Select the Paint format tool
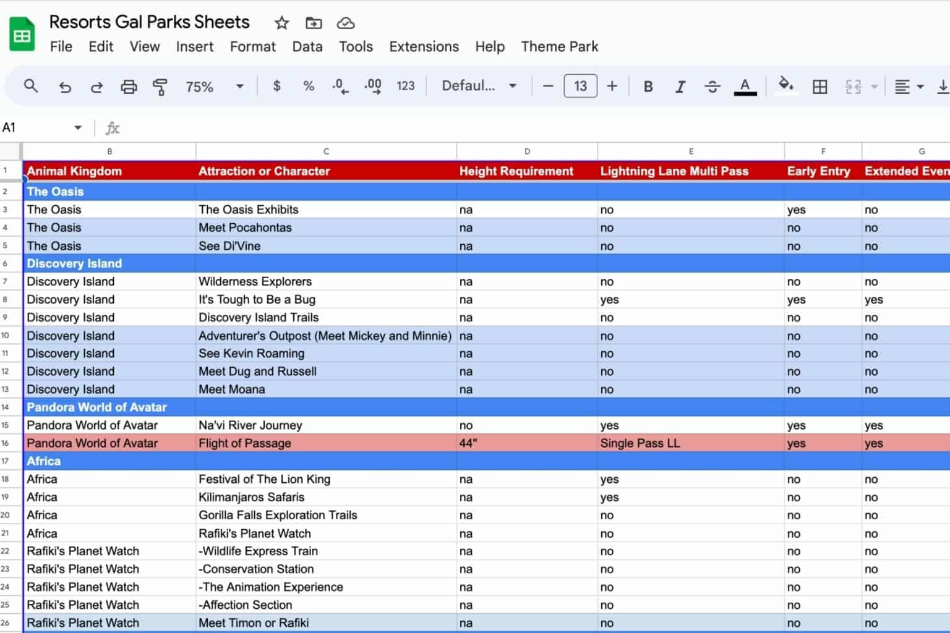The width and height of the screenshot is (950, 633). pyautogui.click(x=160, y=86)
